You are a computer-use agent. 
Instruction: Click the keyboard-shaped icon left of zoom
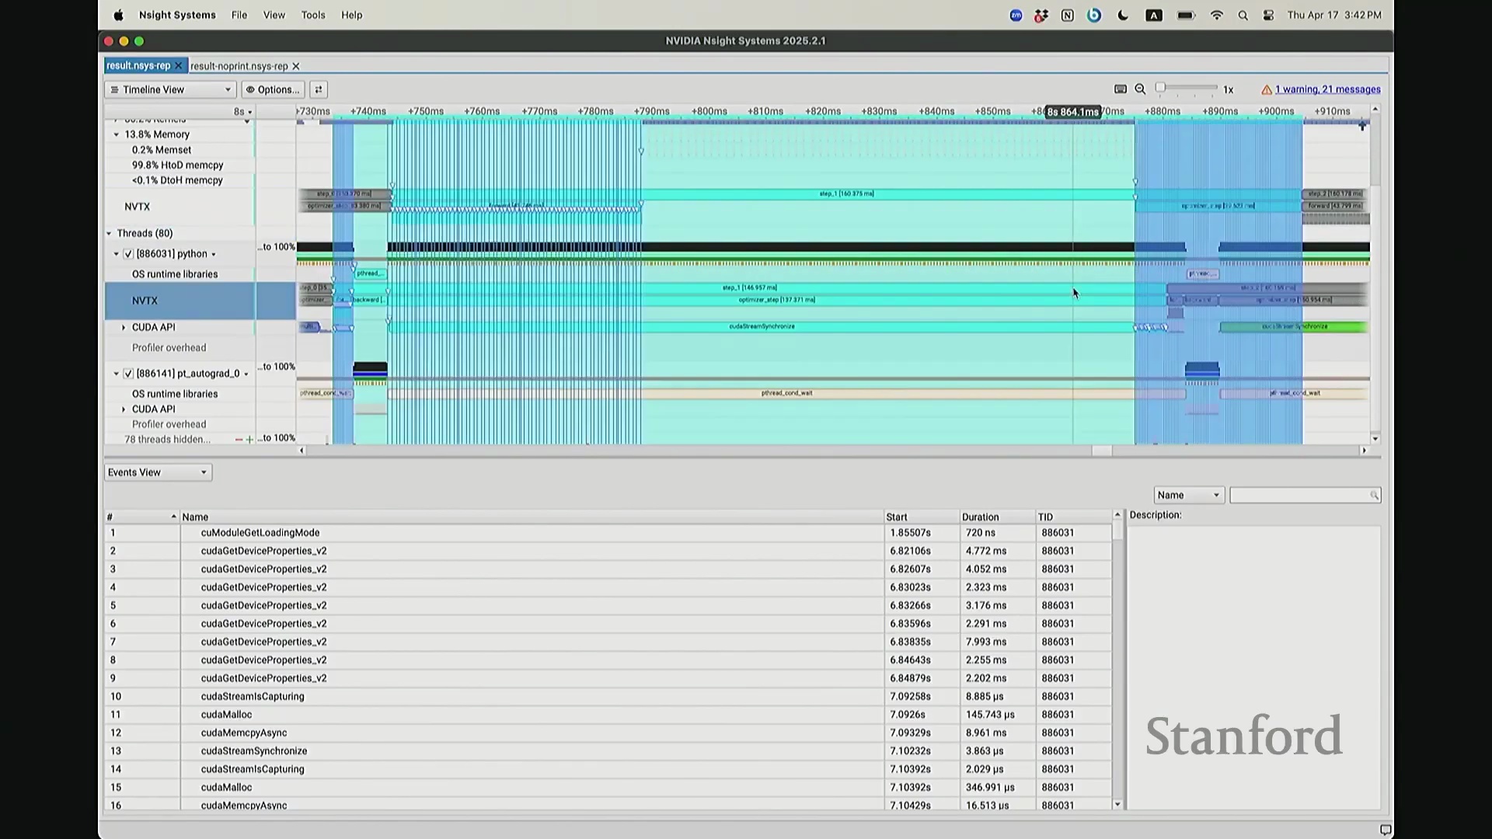coord(1120,89)
